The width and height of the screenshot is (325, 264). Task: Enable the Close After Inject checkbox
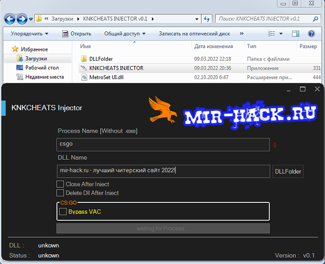[x=60, y=184]
